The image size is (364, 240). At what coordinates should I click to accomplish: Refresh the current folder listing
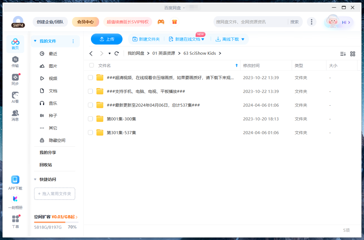pyautogui.click(x=117, y=53)
